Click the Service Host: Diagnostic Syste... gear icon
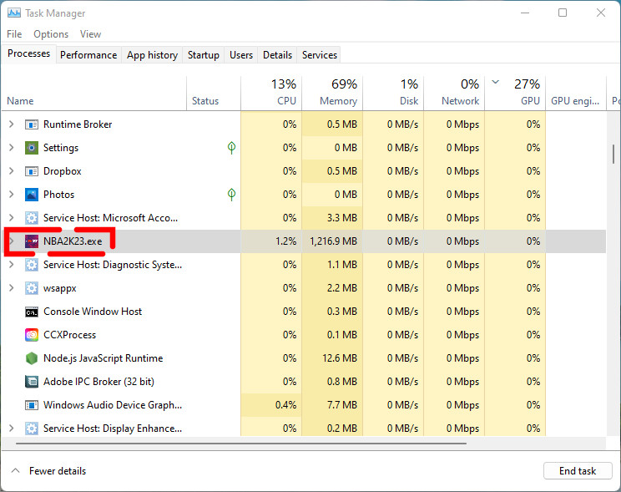The image size is (621, 492). 32,265
